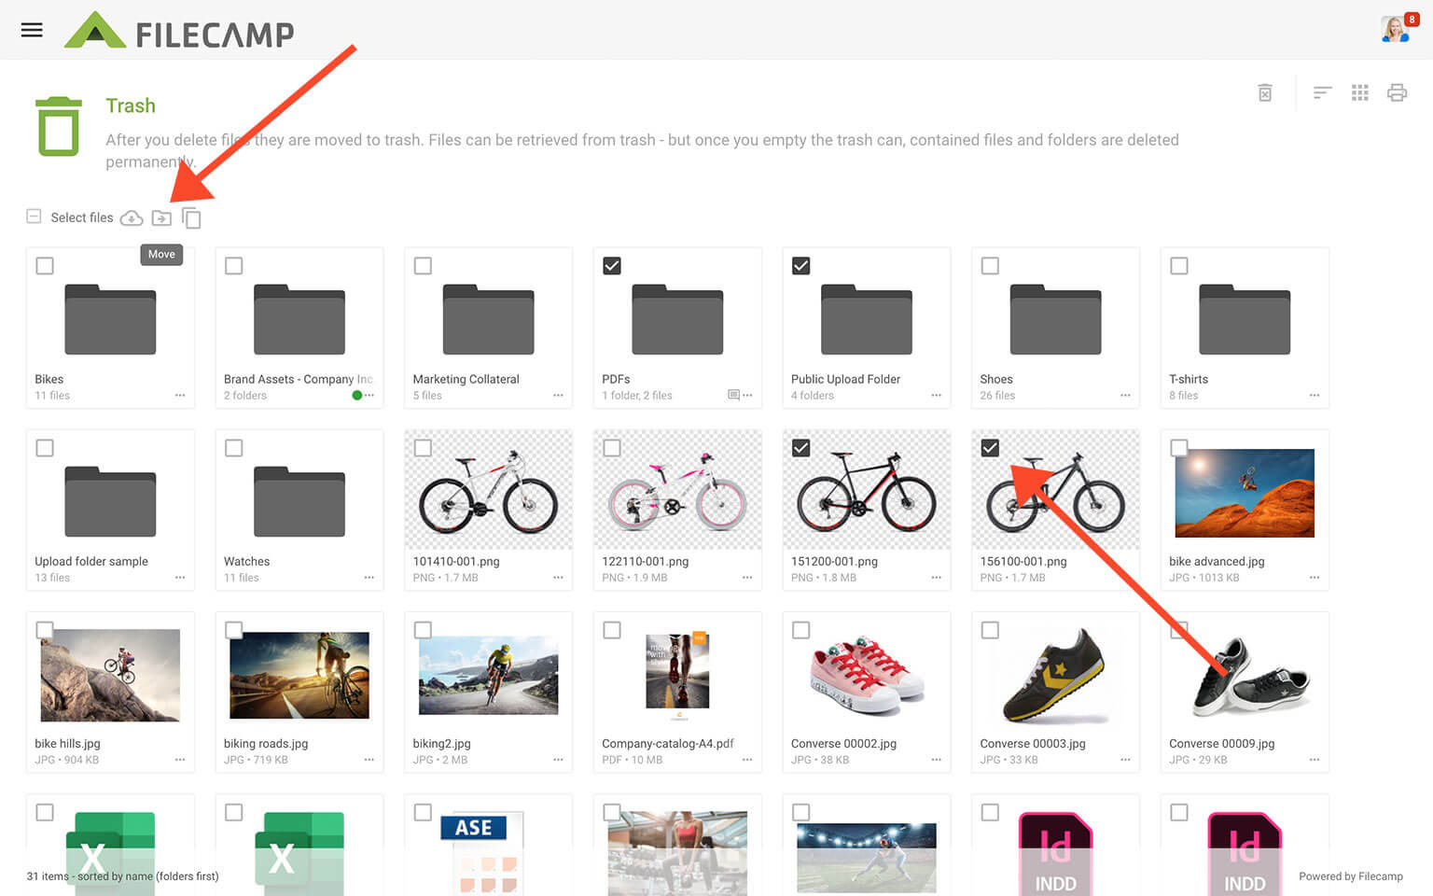Open more options for T-shirts folder
This screenshot has height=896, width=1433.
[x=1315, y=396]
